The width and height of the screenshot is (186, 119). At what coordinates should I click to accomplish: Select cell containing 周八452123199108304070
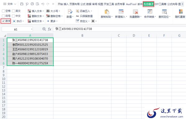point(30,59)
